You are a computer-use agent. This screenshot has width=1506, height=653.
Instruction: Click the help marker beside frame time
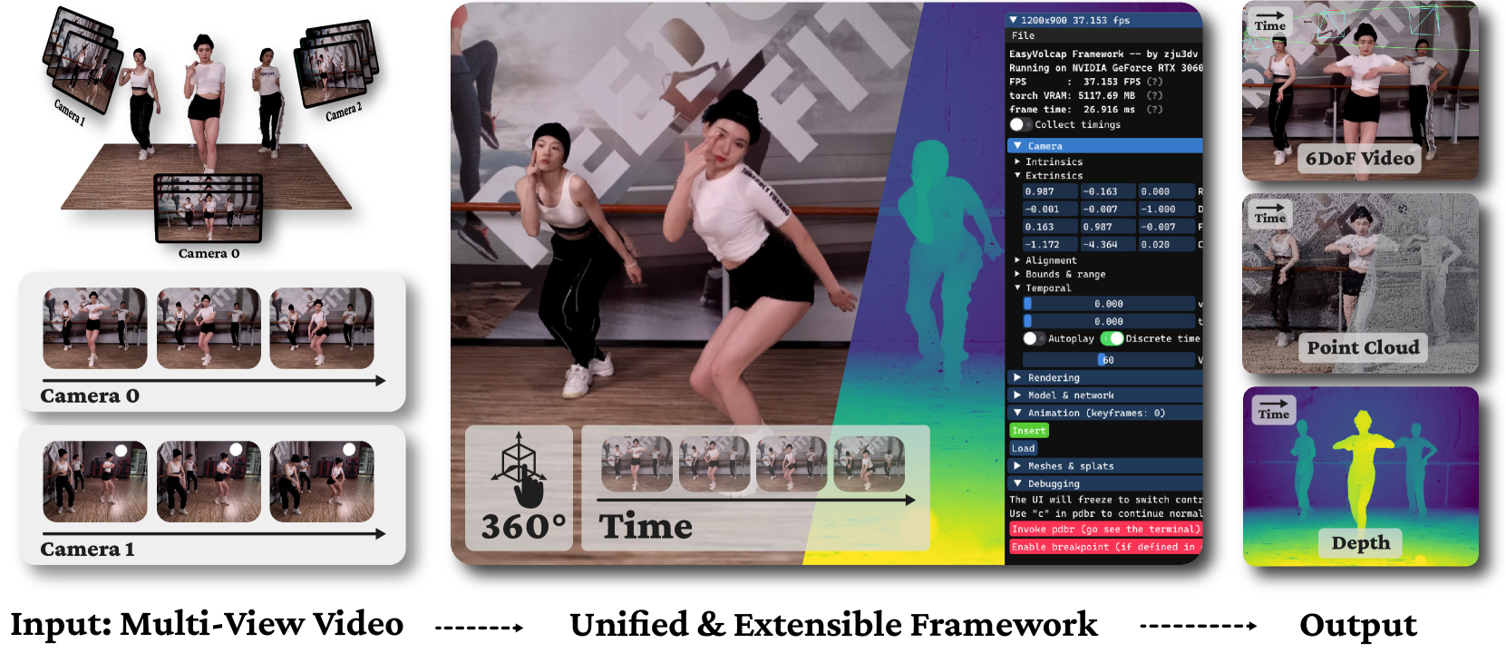(x=1154, y=110)
